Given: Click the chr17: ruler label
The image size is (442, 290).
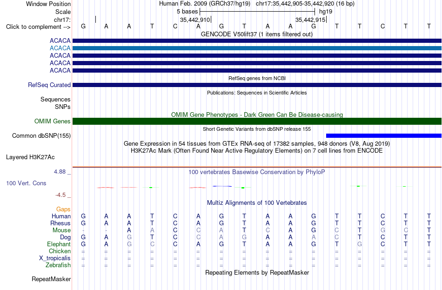Looking at the screenshot, I should tap(62, 20).
